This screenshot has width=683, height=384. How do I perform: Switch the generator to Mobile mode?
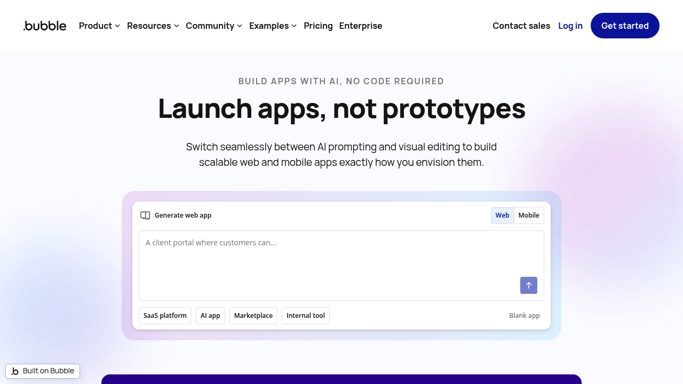coord(528,215)
